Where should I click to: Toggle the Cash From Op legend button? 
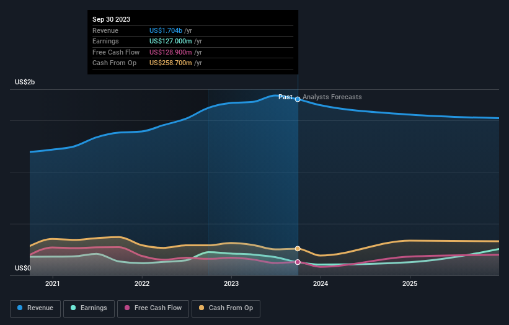tap(226, 308)
